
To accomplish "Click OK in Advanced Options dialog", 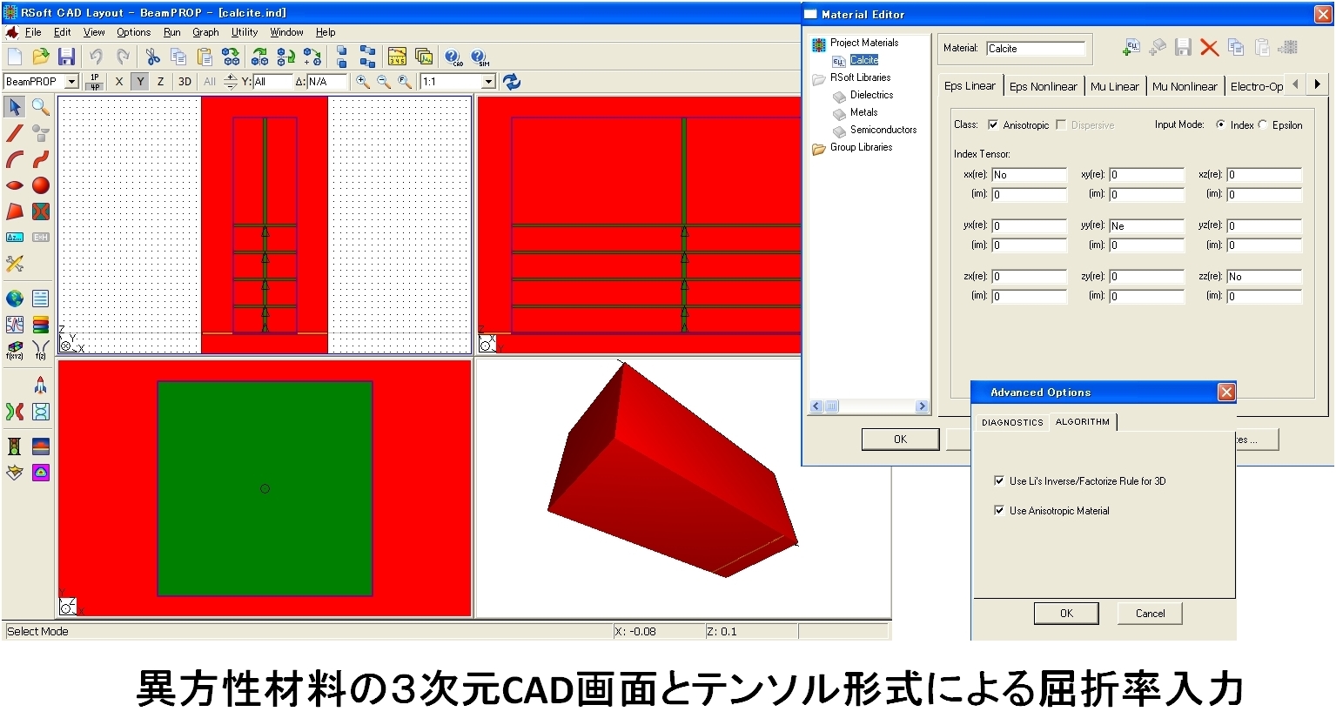I will pyautogui.click(x=1066, y=614).
